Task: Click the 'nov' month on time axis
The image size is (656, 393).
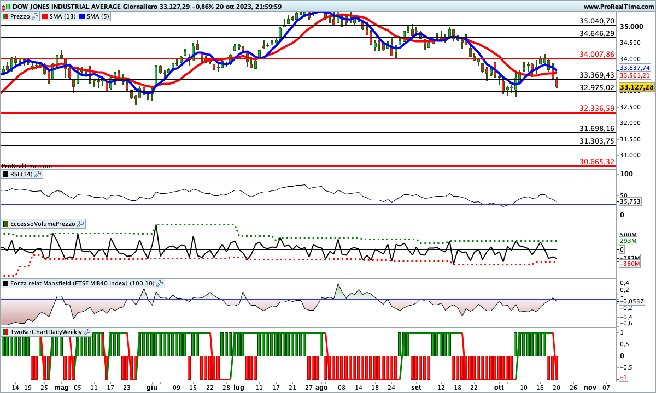Action: click(590, 387)
